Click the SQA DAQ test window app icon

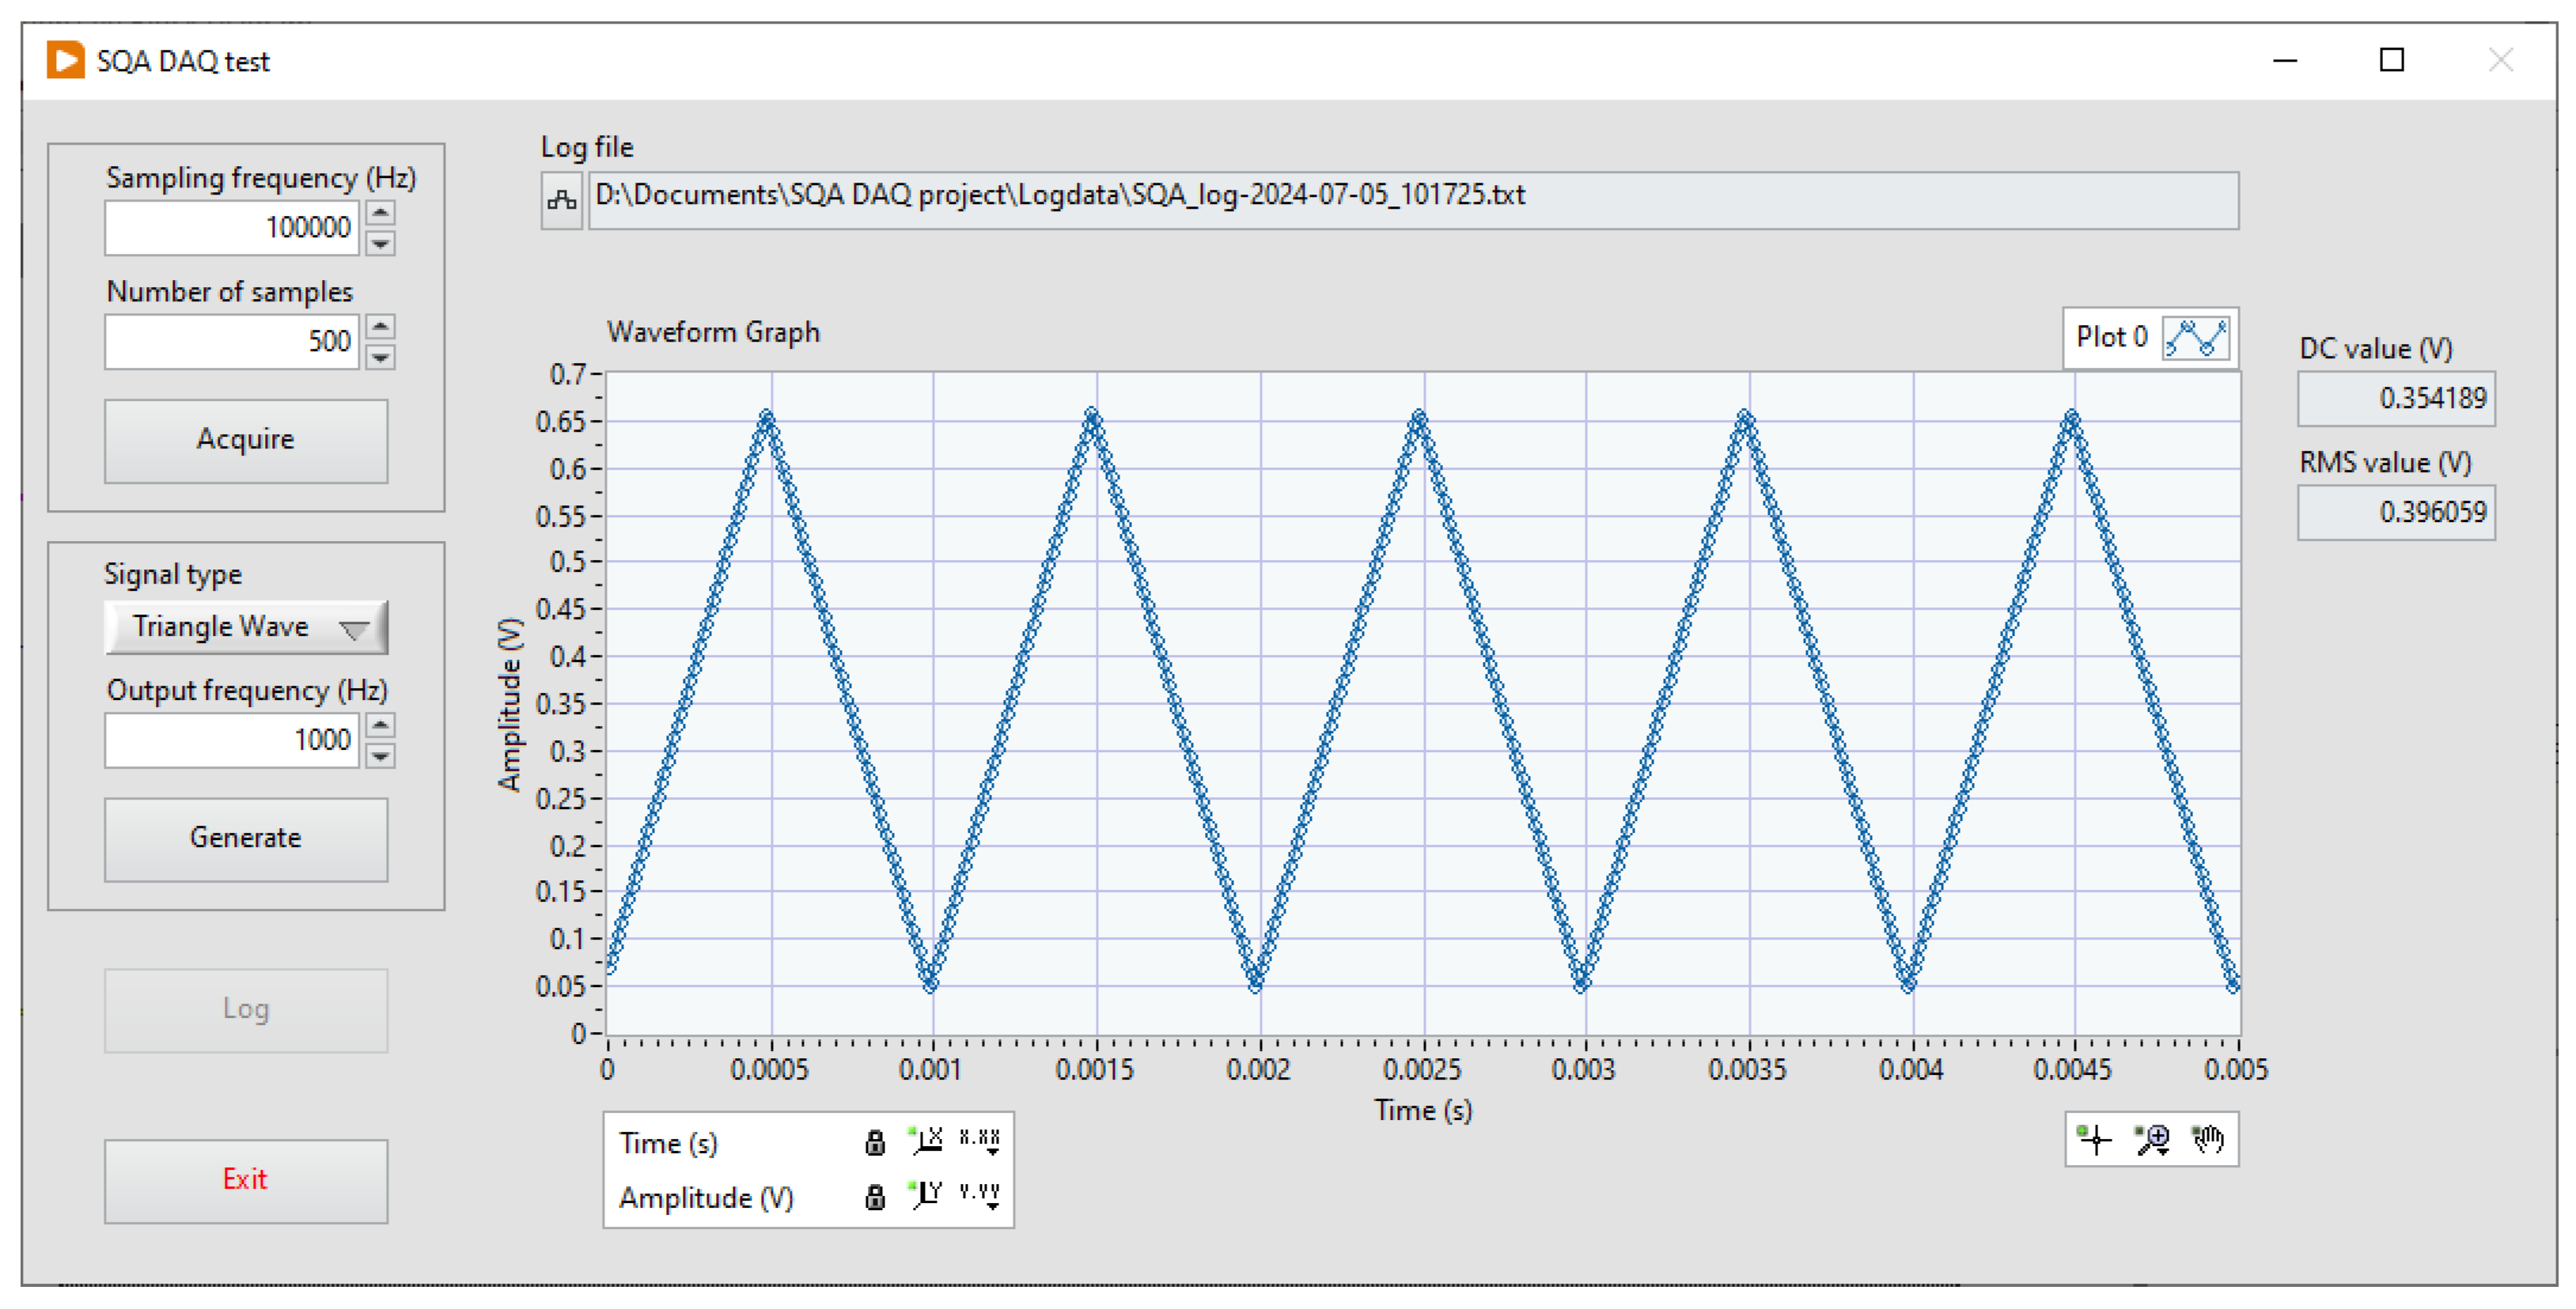(65, 60)
